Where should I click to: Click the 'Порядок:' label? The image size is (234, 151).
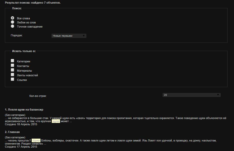17,36
